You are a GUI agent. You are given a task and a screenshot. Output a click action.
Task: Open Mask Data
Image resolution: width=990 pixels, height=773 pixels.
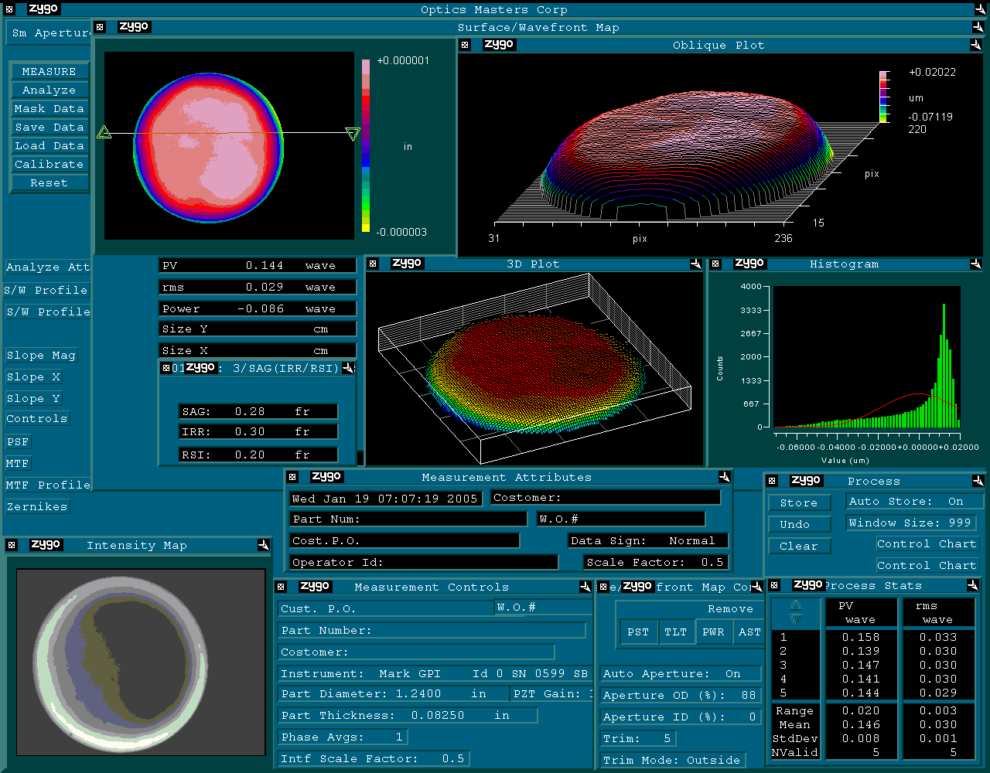[49, 108]
